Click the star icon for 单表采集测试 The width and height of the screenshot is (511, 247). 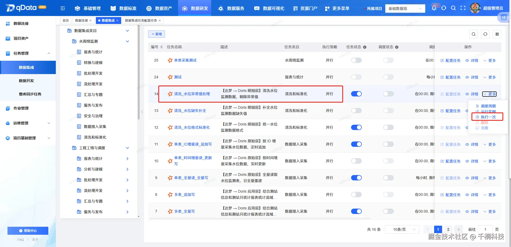pos(170,60)
